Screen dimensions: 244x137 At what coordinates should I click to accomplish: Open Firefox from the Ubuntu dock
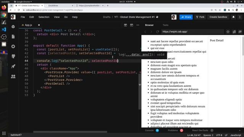point(4,8)
